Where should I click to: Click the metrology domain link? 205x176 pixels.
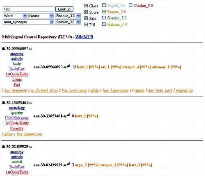pos(17,108)
